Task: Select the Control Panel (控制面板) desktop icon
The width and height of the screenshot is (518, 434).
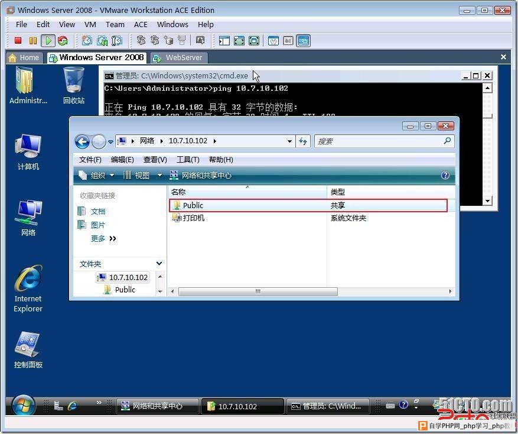Action: tap(28, 350)
